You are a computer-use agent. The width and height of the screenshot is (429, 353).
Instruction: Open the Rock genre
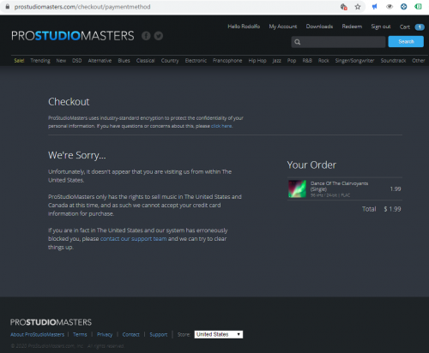click(323, 61)
